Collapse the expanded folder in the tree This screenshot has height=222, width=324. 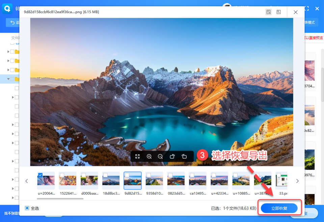[x=8, y=79]
